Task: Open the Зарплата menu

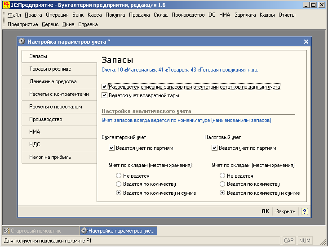Action: (x=245, y=15)
